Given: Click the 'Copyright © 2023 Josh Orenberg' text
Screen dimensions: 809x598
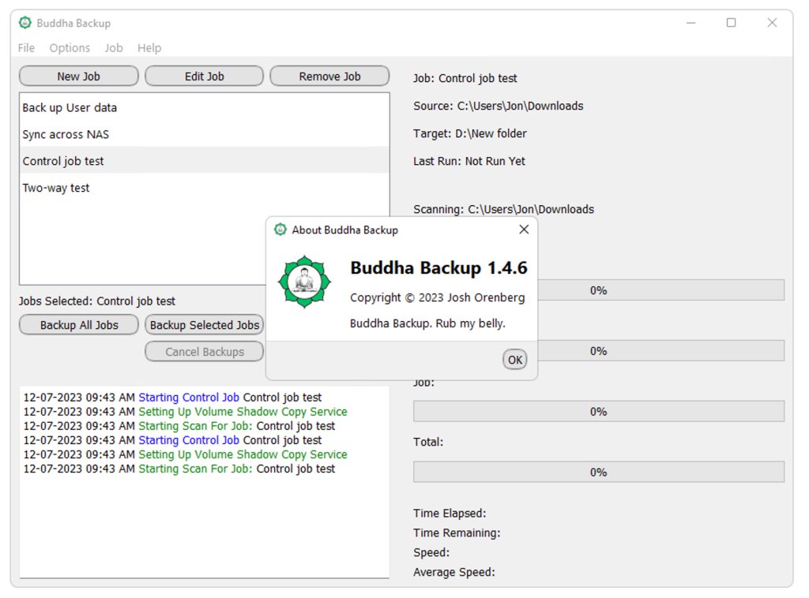Looking at the screenshot, I should [x=437, y=297].
